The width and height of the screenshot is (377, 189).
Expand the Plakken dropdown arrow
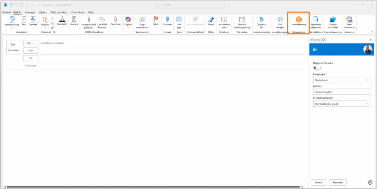(x=45, y=28)
